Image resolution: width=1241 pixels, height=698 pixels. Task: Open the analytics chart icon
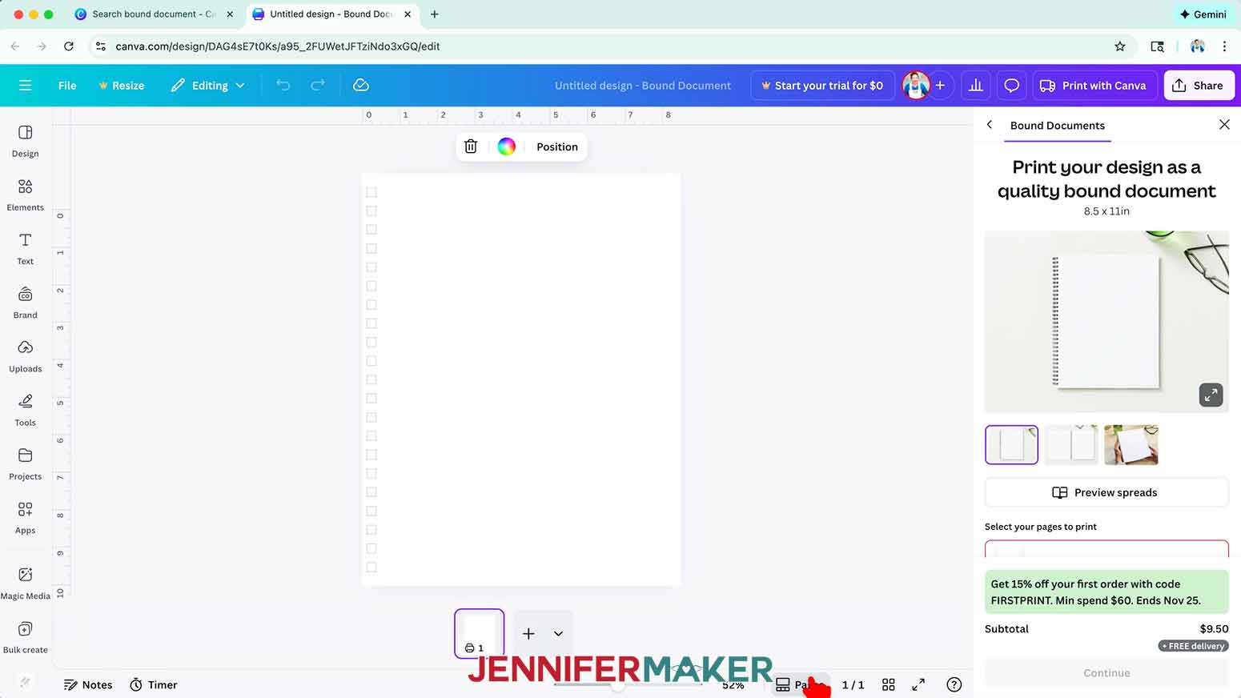pos(975,86)
